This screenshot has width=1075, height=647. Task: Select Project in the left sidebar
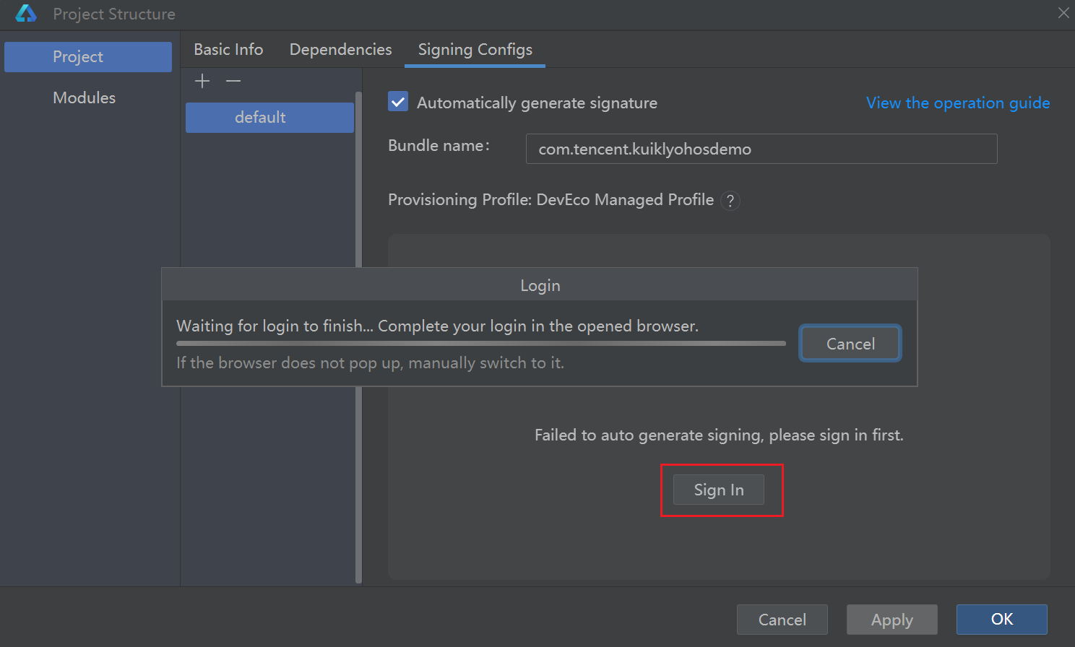[x=88, y=57]
